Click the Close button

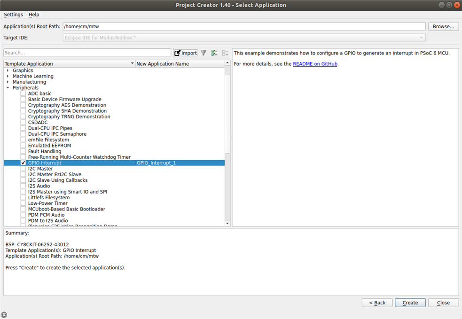[x=443, y=303]
